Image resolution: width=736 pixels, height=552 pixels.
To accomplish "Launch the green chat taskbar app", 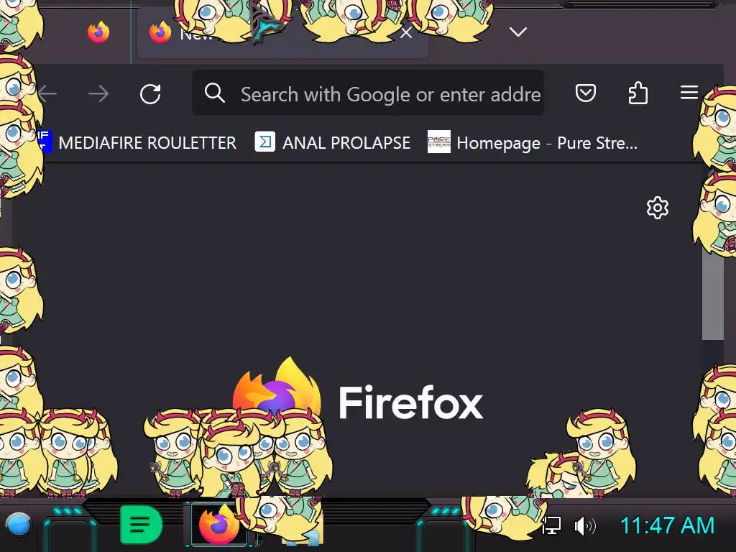I will [x=141, y=524].
